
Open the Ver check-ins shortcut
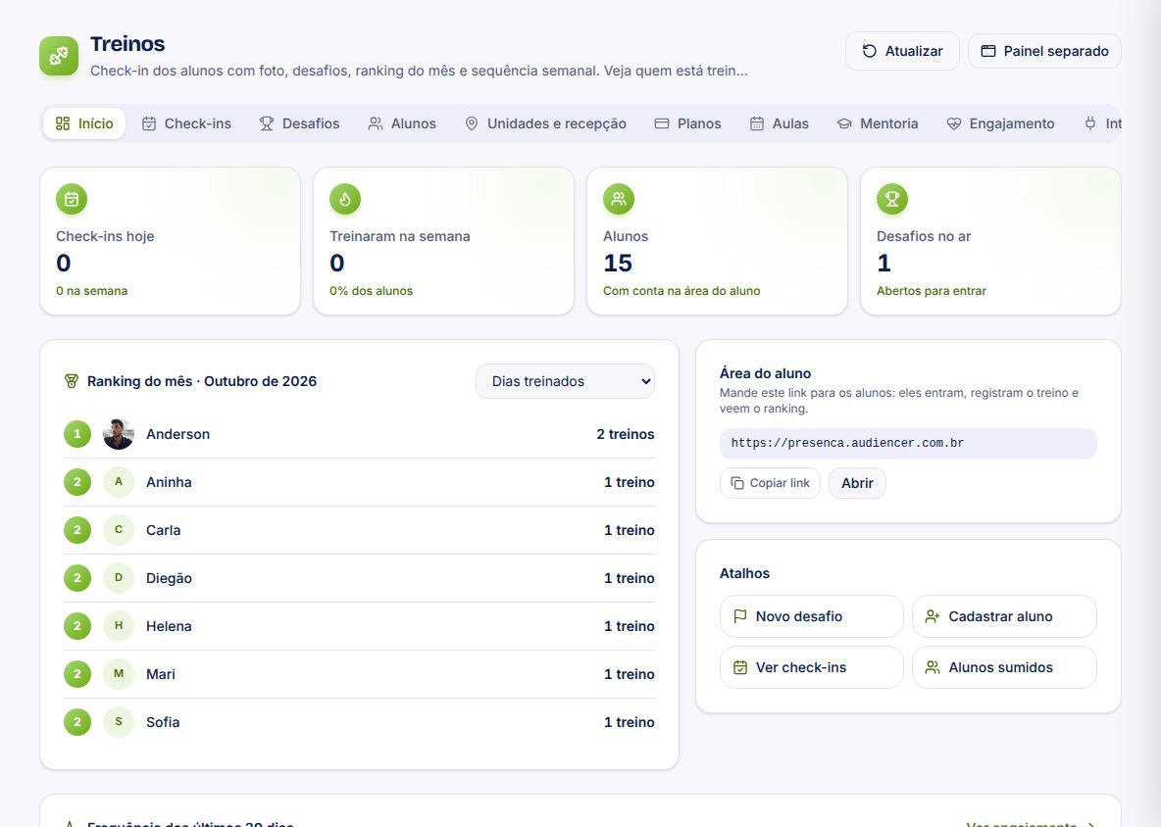(x=812, y=667)
